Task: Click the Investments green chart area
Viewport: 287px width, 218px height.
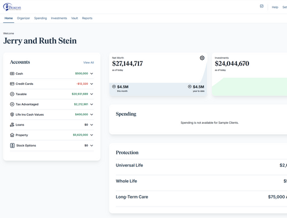Action: click(x=250, y=87)
